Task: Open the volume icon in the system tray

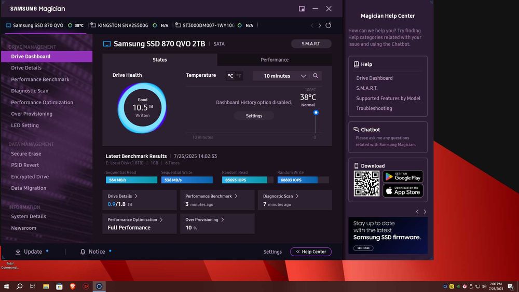Action: tap(484, 286)
